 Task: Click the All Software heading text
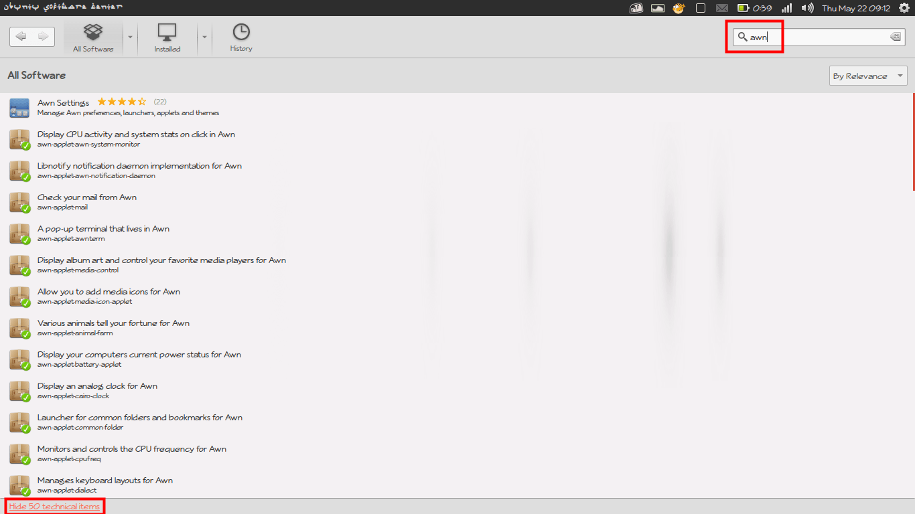[37, 76]
